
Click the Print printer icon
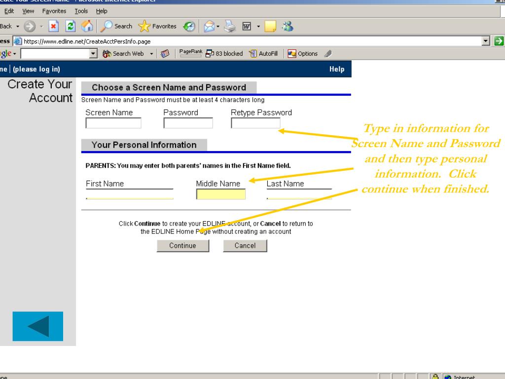(x=230, y=26)
